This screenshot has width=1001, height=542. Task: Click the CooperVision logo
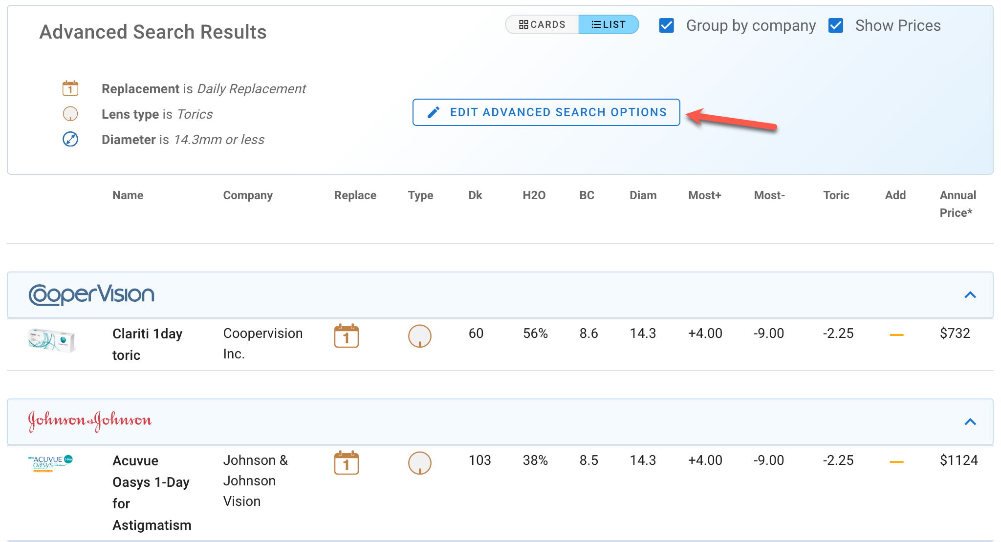(91, 294)
